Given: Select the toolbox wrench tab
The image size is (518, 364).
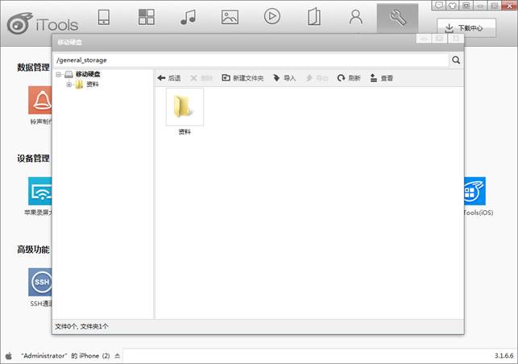Looking at the screenshot, I should (397, 17).
